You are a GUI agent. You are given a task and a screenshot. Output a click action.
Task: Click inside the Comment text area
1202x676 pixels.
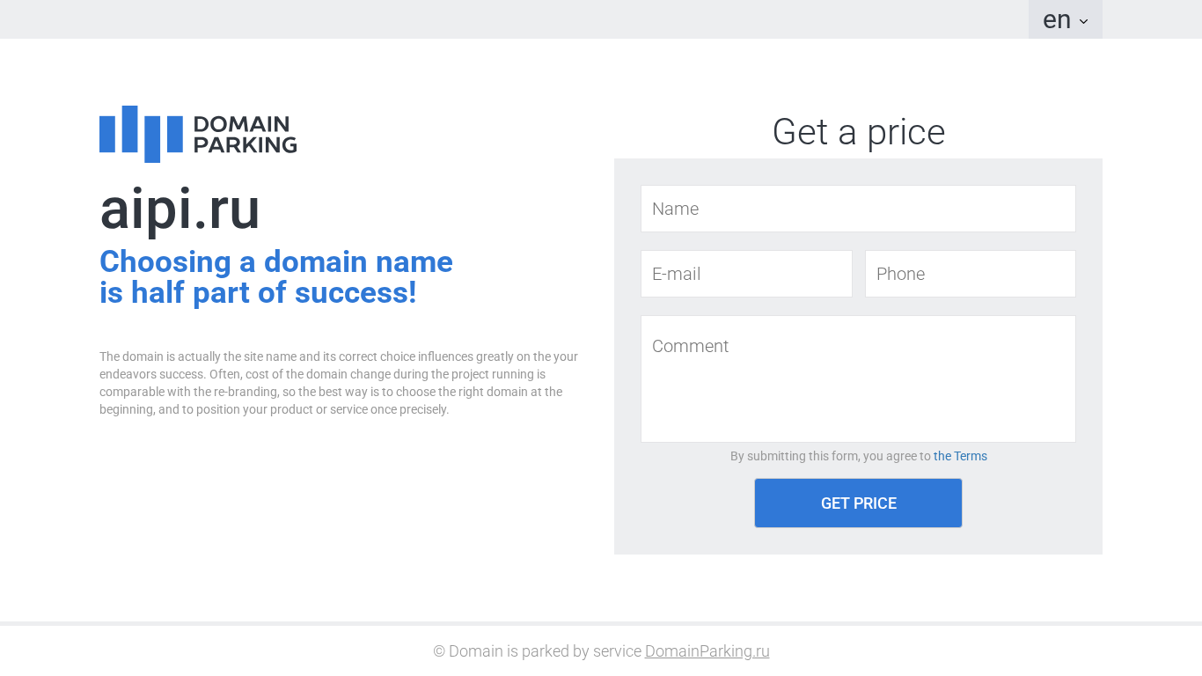coord(858,378)
